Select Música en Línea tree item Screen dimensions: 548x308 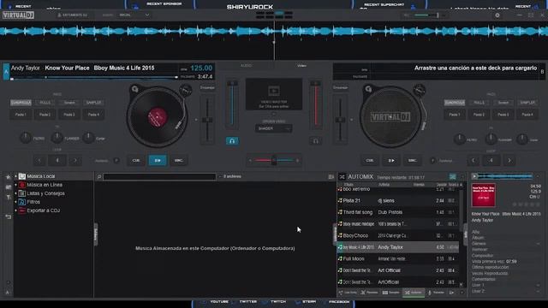(45, 185)
